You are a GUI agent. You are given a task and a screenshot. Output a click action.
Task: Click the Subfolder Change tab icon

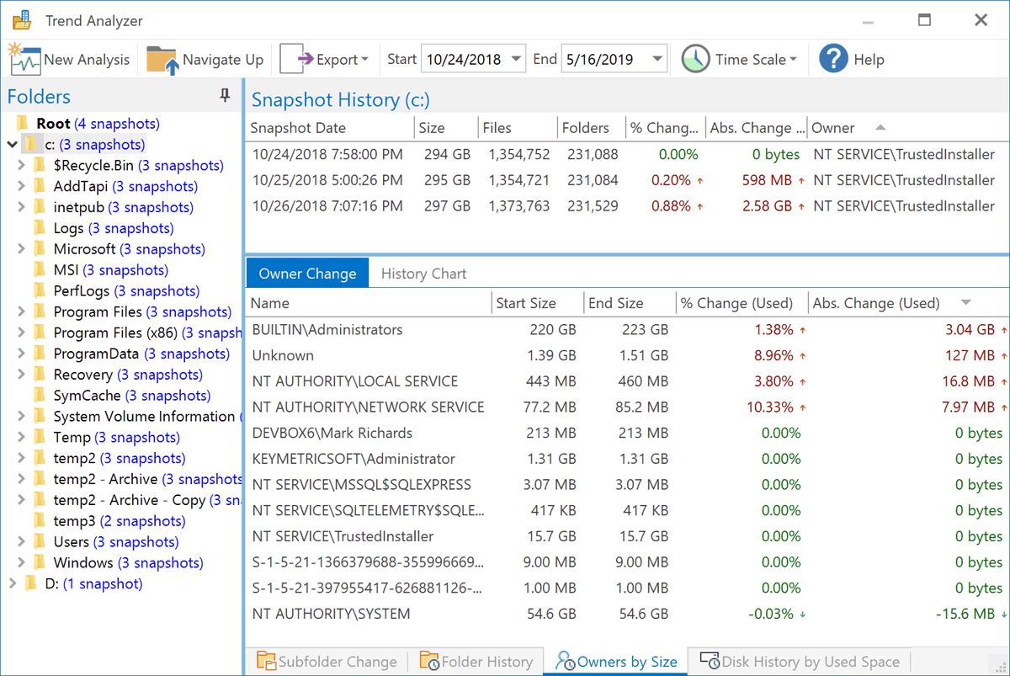(266, 661)
